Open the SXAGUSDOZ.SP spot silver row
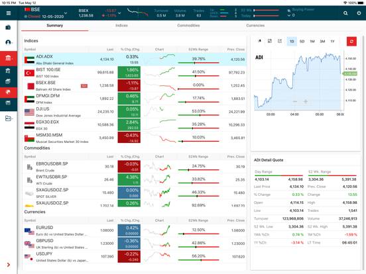 pos(135,193)
